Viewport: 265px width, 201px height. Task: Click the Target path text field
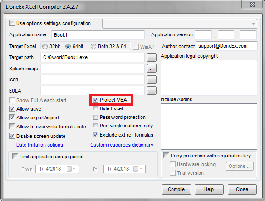[x=93, y=57]
